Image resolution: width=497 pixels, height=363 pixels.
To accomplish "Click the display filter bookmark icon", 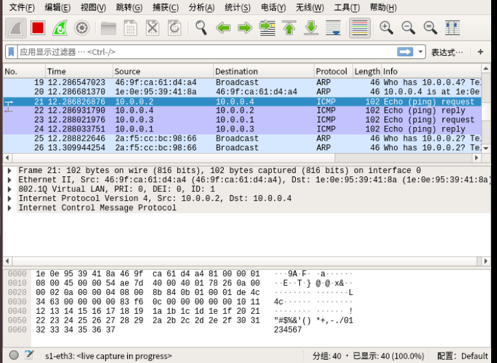I will [x=11, y=52].
